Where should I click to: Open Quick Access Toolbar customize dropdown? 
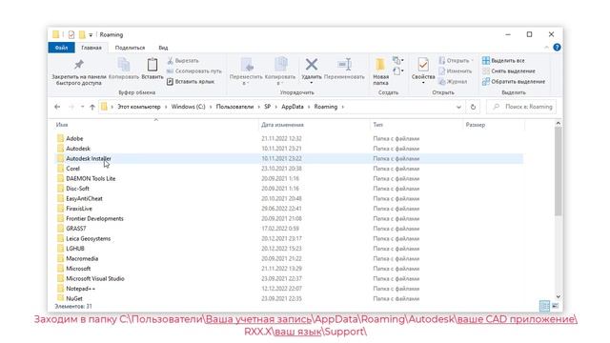[91, 34]
